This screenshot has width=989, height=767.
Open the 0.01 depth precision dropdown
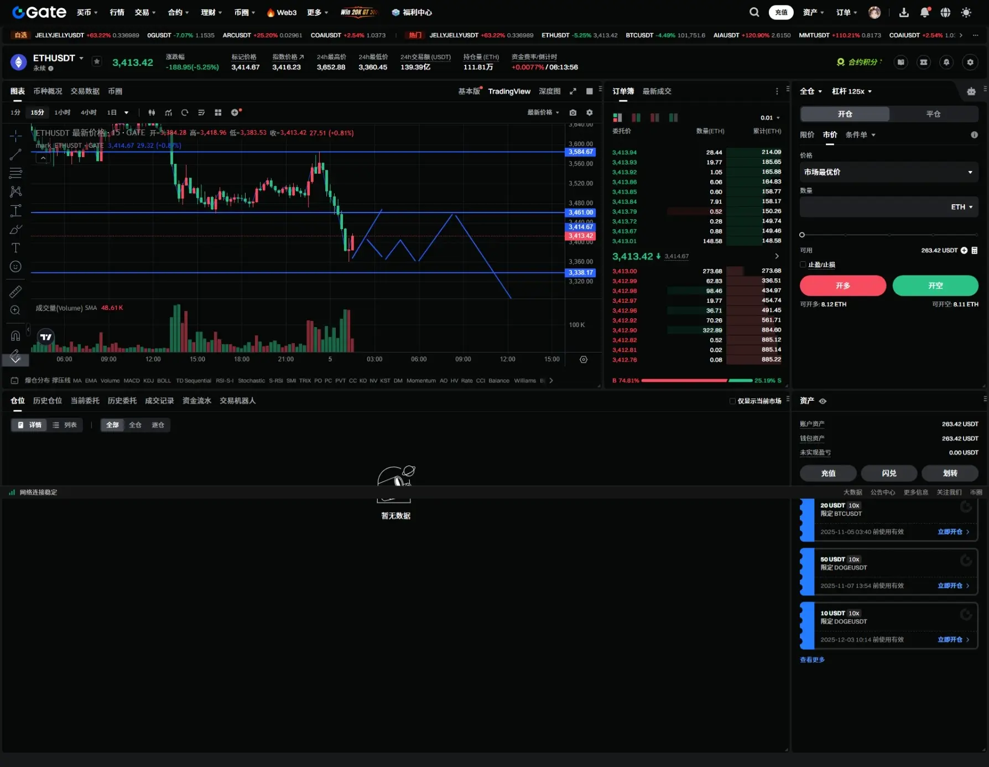pos(770,118)
